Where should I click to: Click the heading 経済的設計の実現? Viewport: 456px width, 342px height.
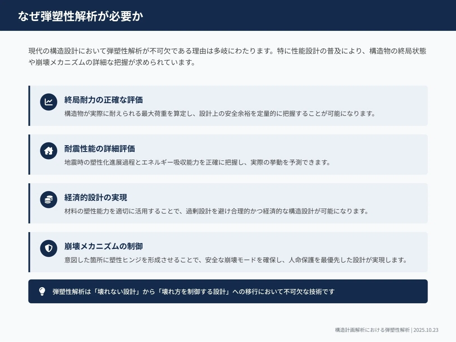(96, 197)
